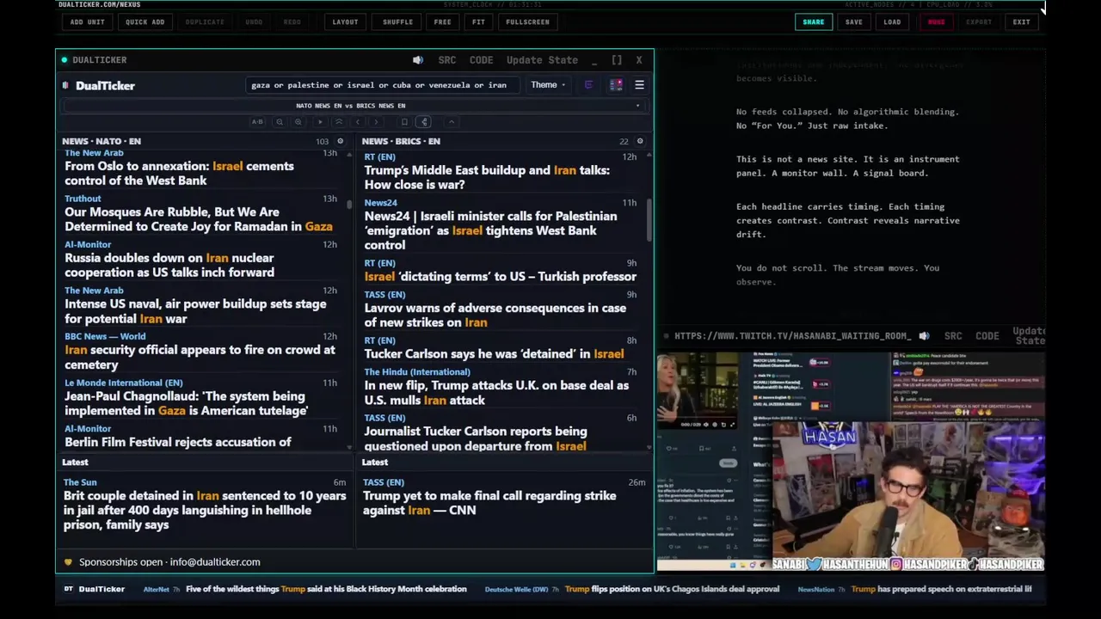Open the Theme dropdown
This screenshot has height=619, width=1101.
(548, 85)
